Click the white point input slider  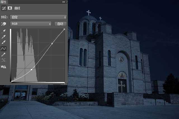(65, 83)
